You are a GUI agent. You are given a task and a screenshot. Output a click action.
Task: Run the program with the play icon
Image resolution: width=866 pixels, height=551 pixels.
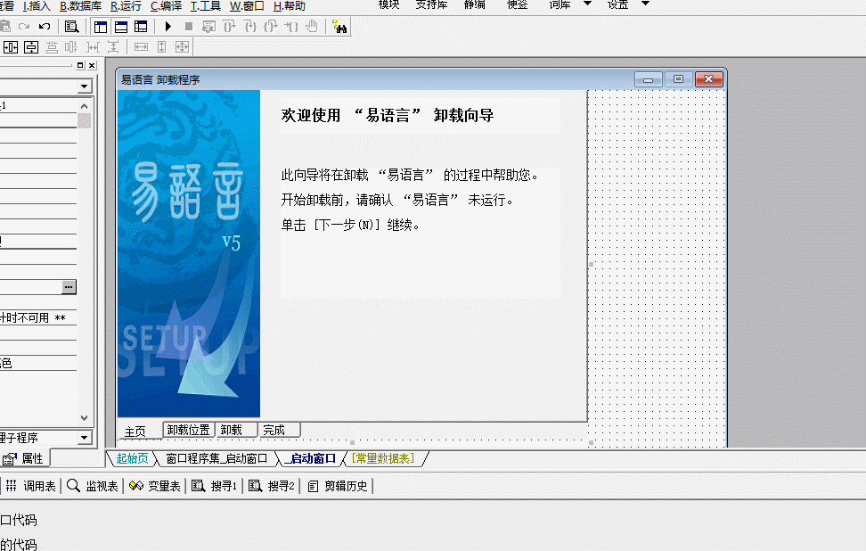coord(168,27)
